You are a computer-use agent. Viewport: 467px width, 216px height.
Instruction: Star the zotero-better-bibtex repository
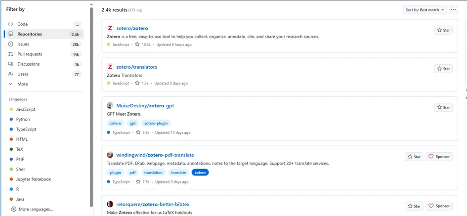414,206
